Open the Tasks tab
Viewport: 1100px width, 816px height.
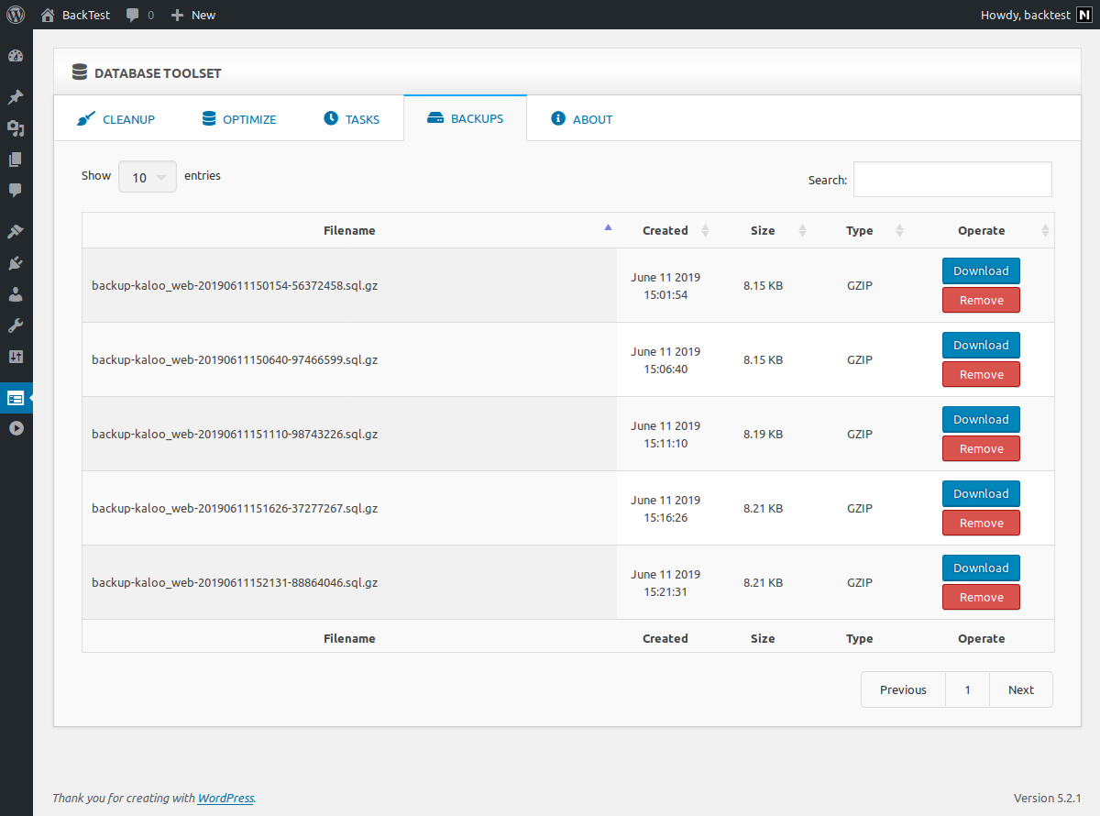pyautogui.click(x=351, y=119)
